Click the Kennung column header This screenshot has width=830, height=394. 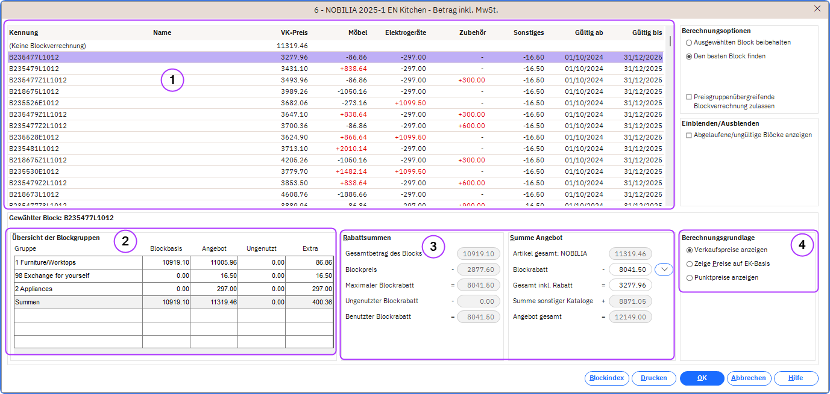pos(24,32)
